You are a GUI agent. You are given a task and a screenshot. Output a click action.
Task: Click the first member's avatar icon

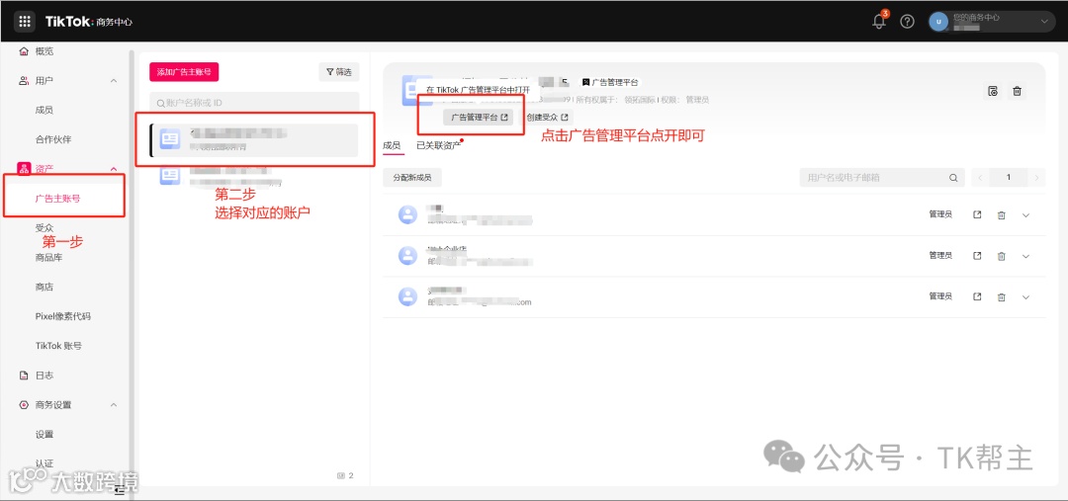coord(407,215)
